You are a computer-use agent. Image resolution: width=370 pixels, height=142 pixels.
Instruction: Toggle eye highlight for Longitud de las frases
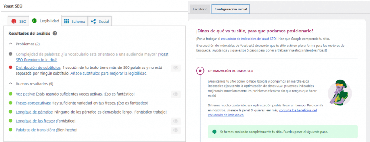(x=176, y=121)
